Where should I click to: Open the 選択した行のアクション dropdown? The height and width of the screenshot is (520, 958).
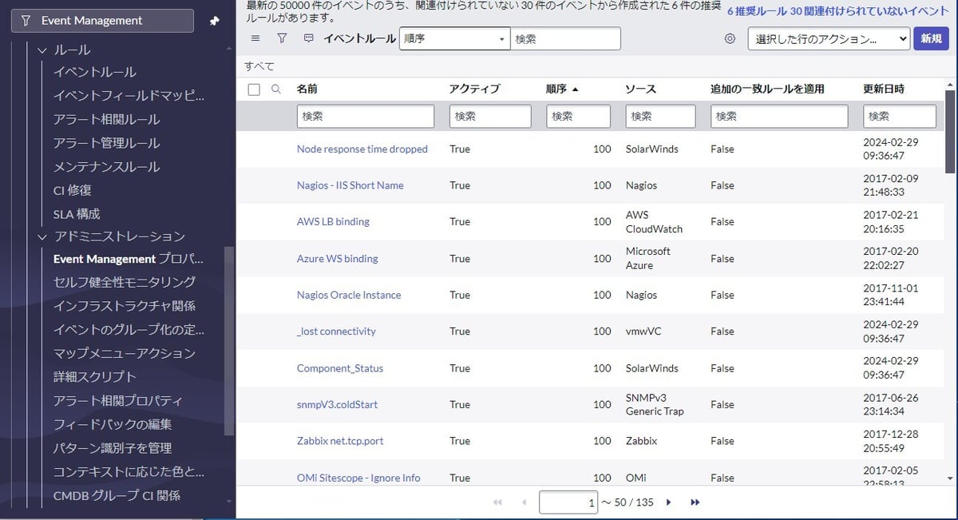[828, 38]
